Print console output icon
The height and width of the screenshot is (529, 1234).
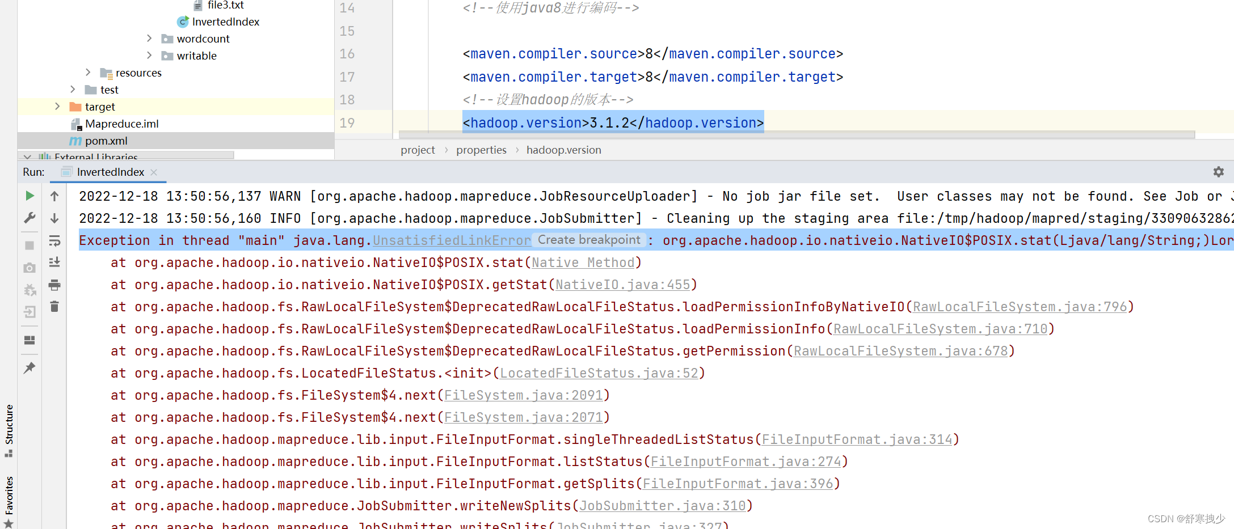[x=54, y=285]
